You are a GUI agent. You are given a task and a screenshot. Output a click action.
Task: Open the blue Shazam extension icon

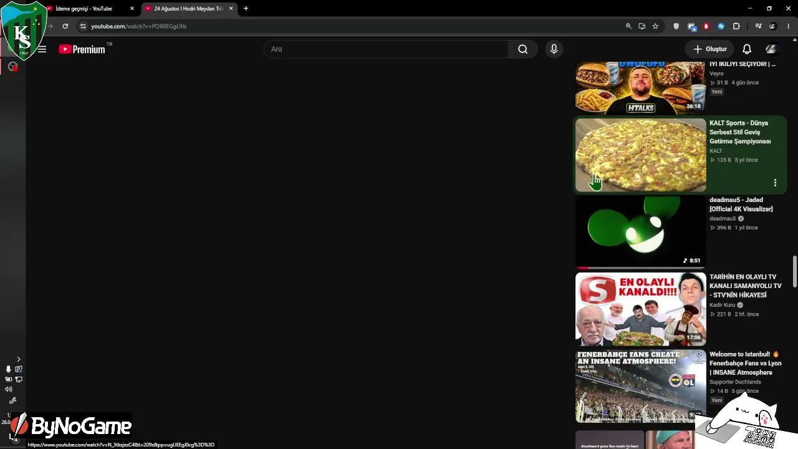click(721, 26)
